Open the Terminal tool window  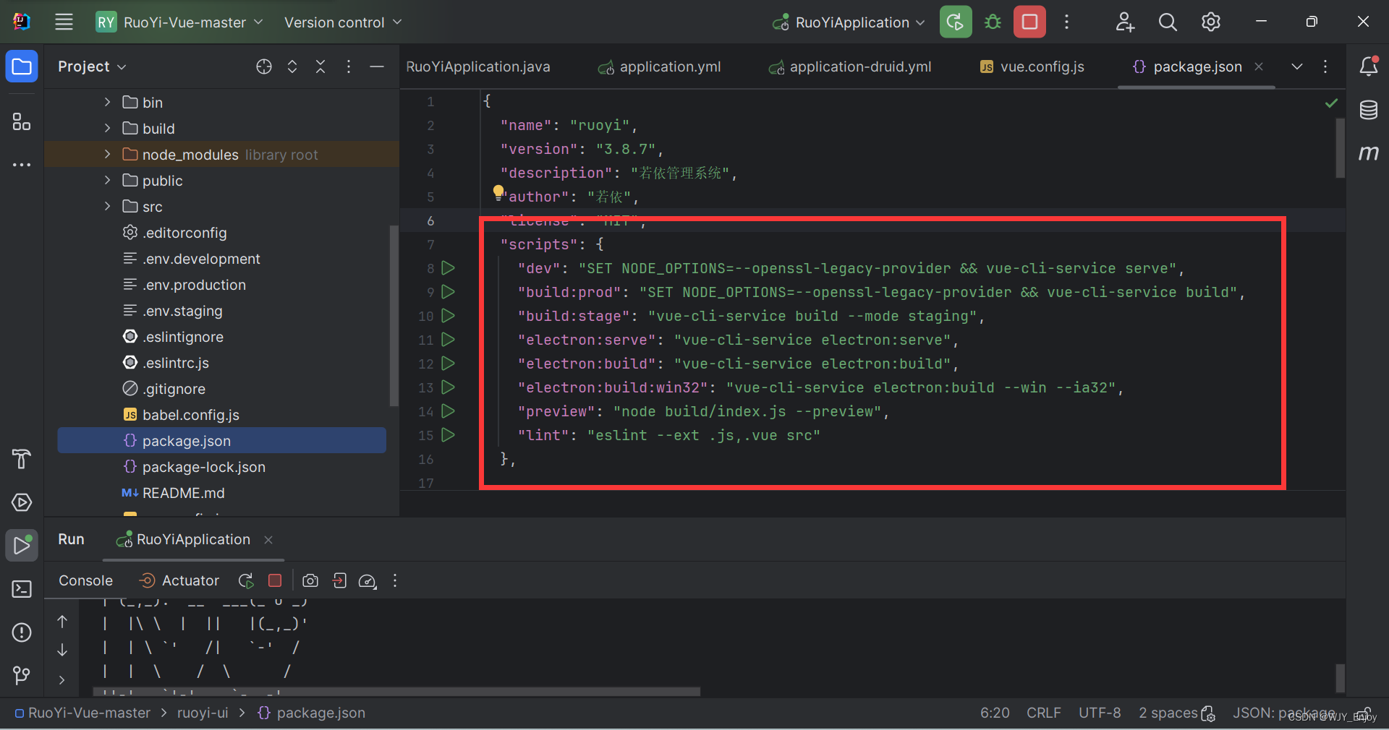22,589
